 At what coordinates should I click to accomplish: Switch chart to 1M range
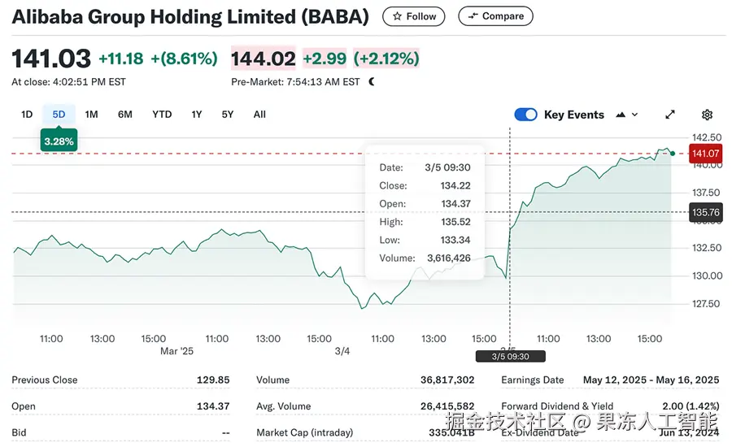[x=91, y=115]
